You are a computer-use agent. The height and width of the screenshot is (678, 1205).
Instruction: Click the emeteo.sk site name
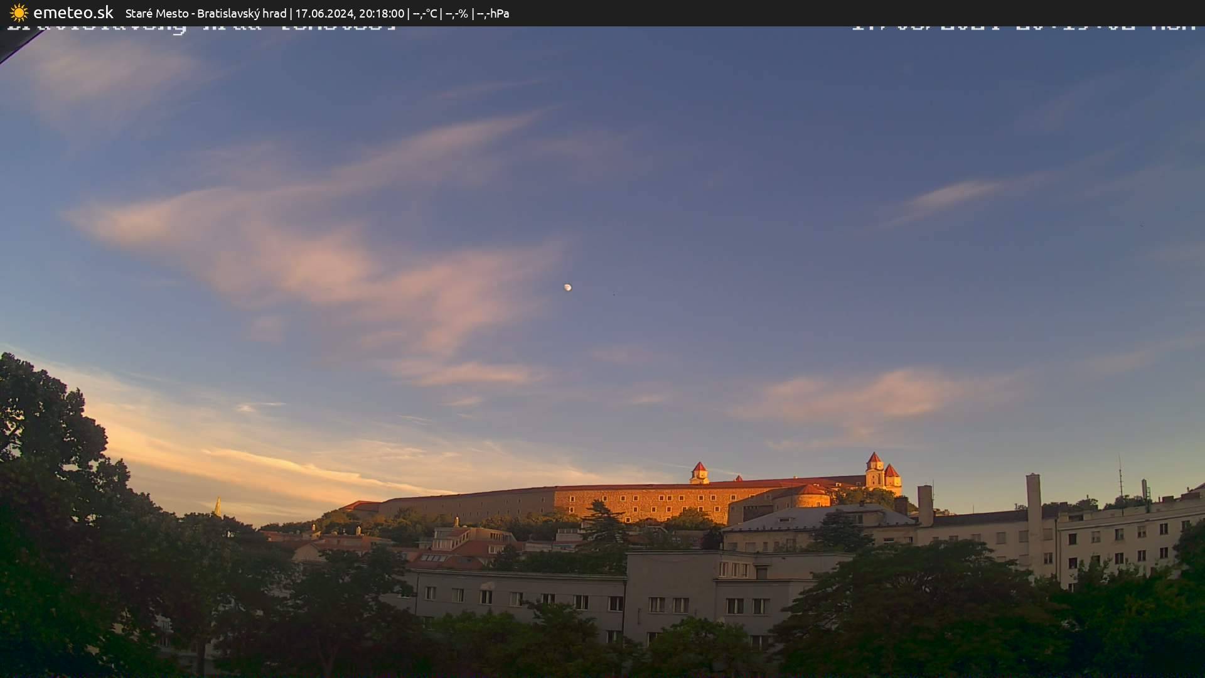[73, 13]
